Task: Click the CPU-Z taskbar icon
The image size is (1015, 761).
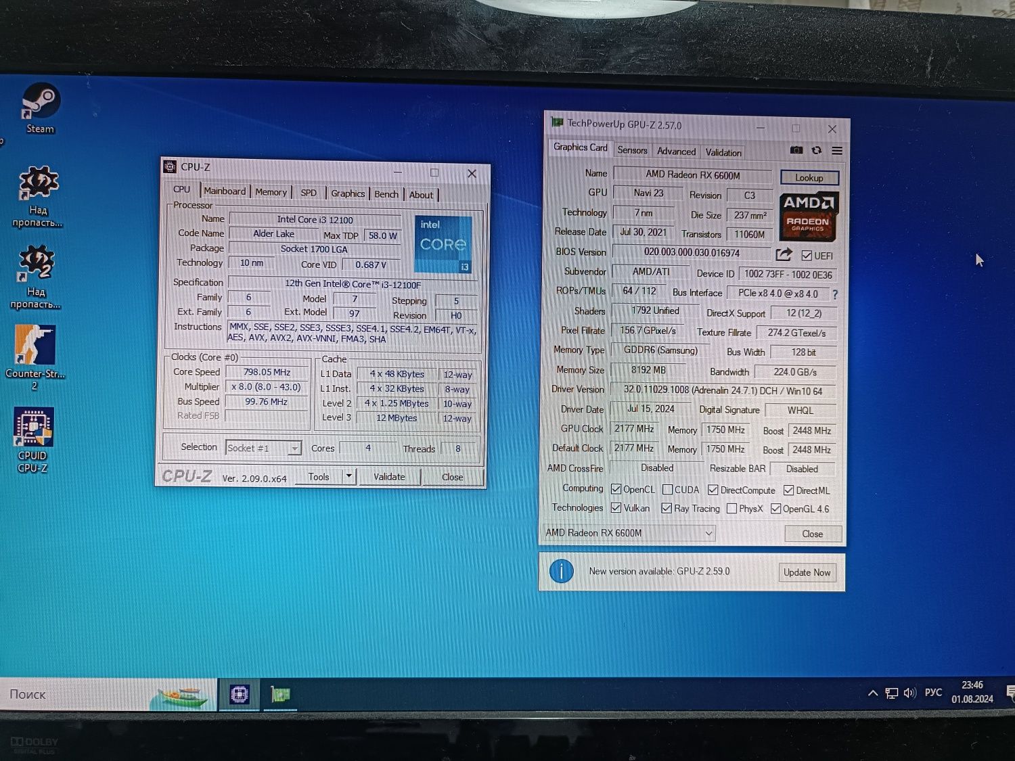Action: click(x=240, y=694)
